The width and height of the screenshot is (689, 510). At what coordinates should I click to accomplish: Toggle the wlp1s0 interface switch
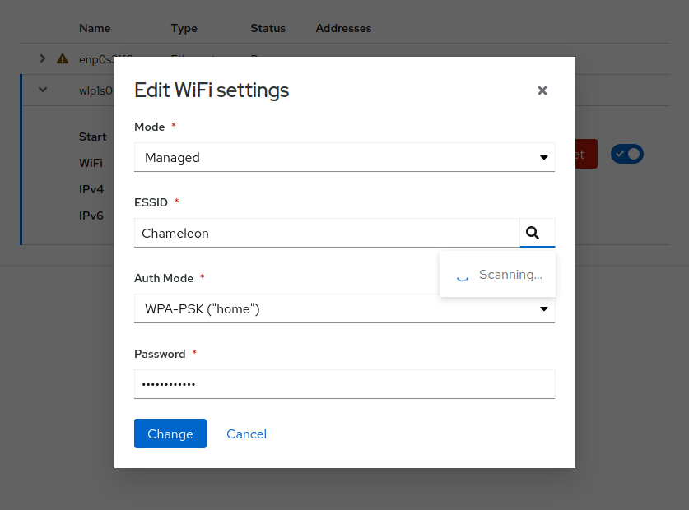click(x=626, y=154)
